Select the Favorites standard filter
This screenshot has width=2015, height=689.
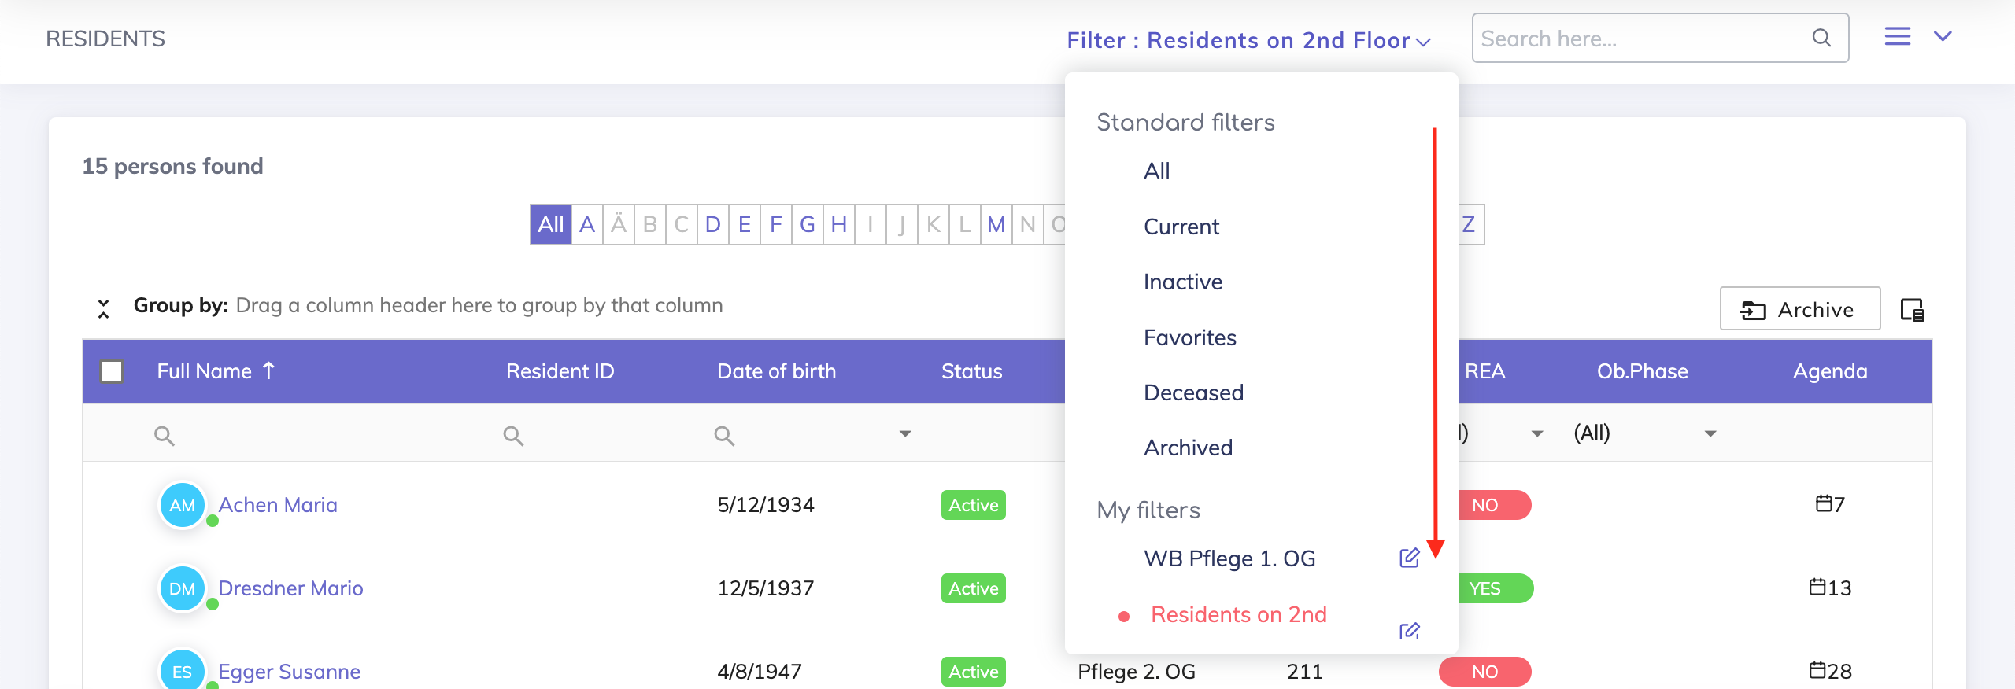[x=1189, y=337]
